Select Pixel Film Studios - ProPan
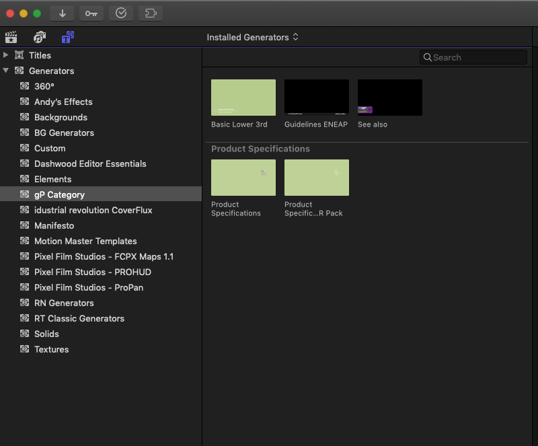This screenshot has width=538, height=446. click(x=101, y=287)
